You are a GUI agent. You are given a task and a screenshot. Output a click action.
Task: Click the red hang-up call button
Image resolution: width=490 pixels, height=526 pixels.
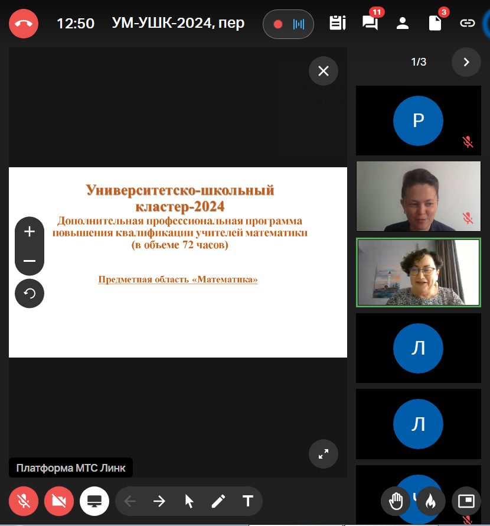[x=24, y=24]
